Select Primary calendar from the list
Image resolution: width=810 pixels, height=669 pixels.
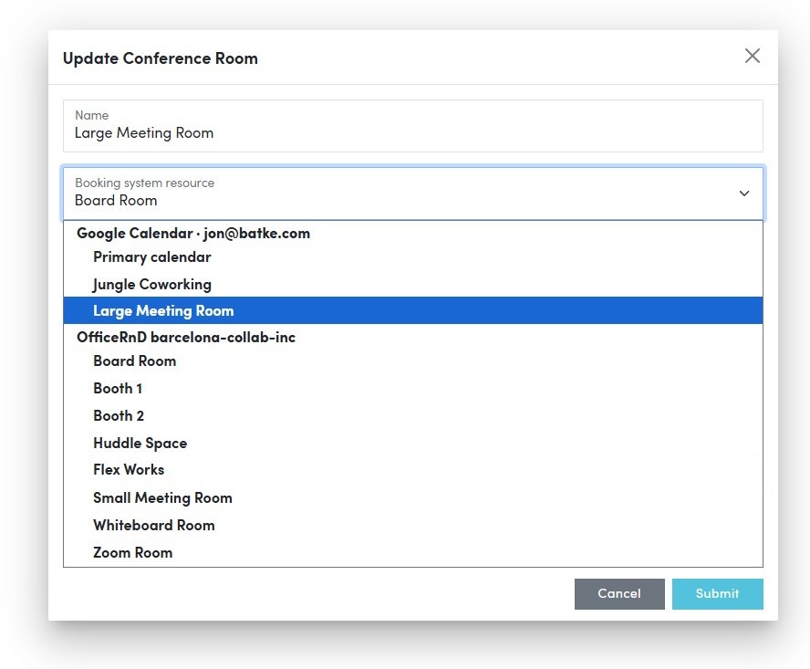tap(151, 256)
